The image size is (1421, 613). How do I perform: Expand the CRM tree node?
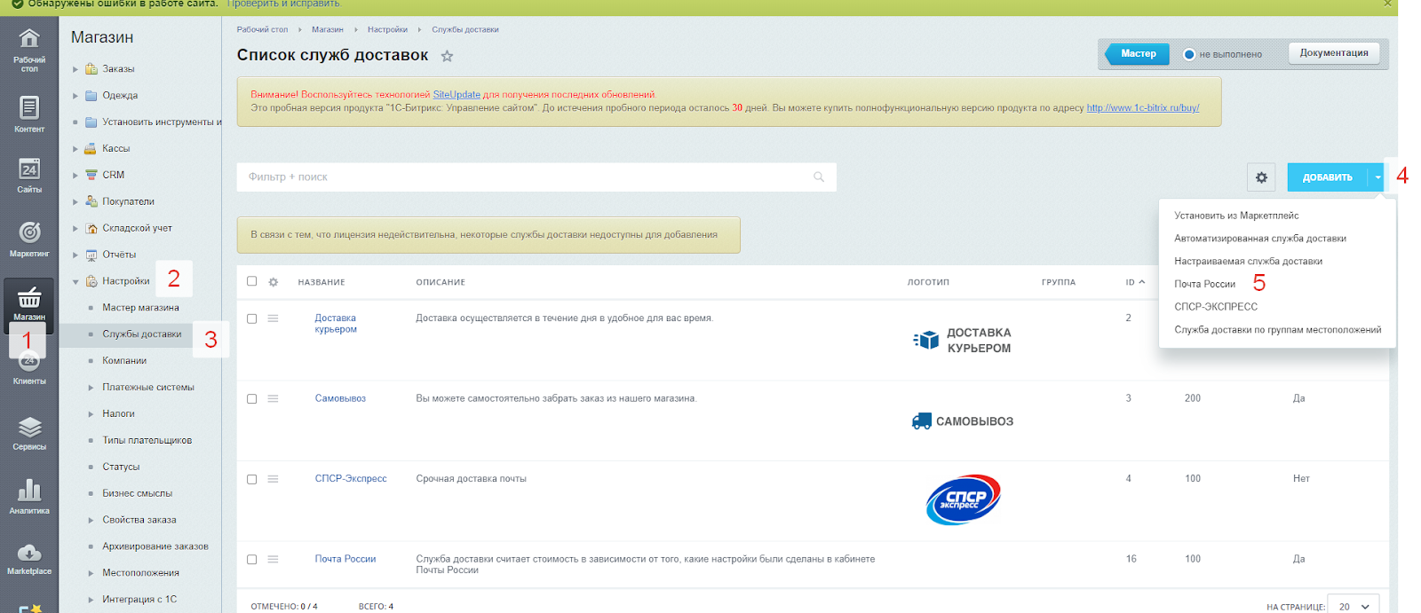click(x=75, y=176)
